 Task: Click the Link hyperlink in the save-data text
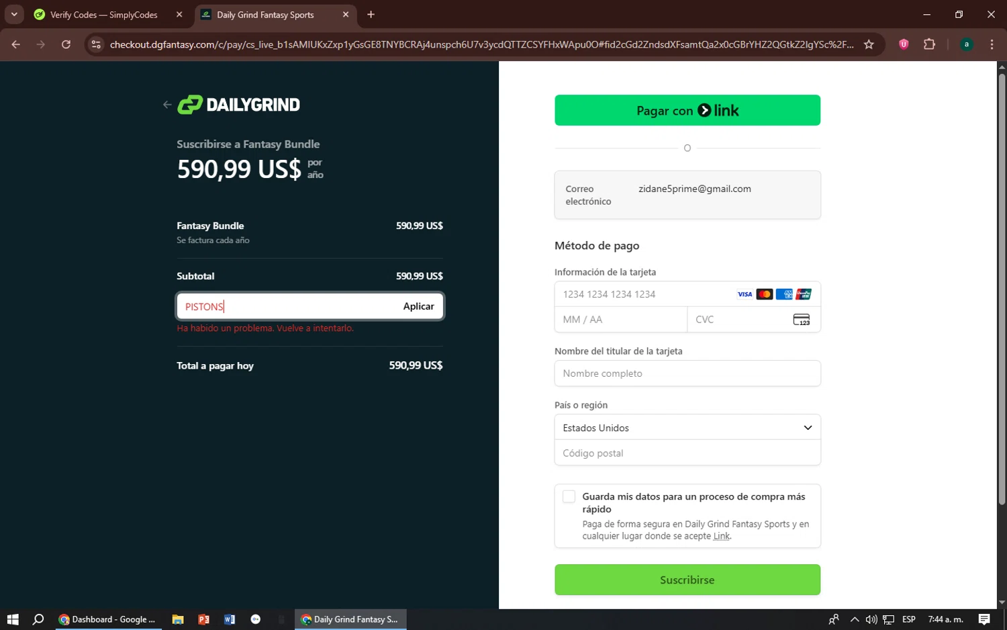722,536
